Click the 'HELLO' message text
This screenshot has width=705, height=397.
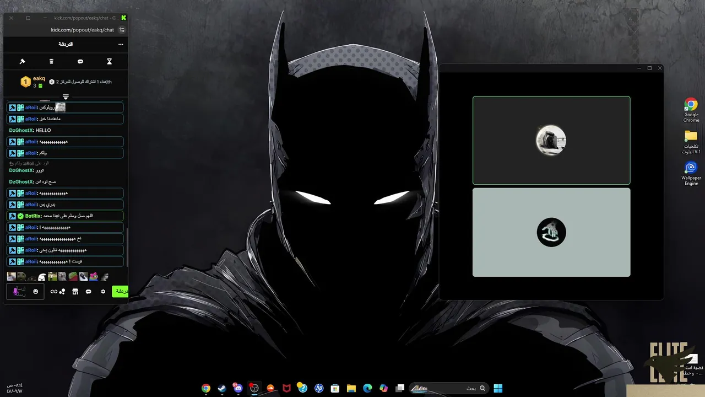click(x=43, y=131)
